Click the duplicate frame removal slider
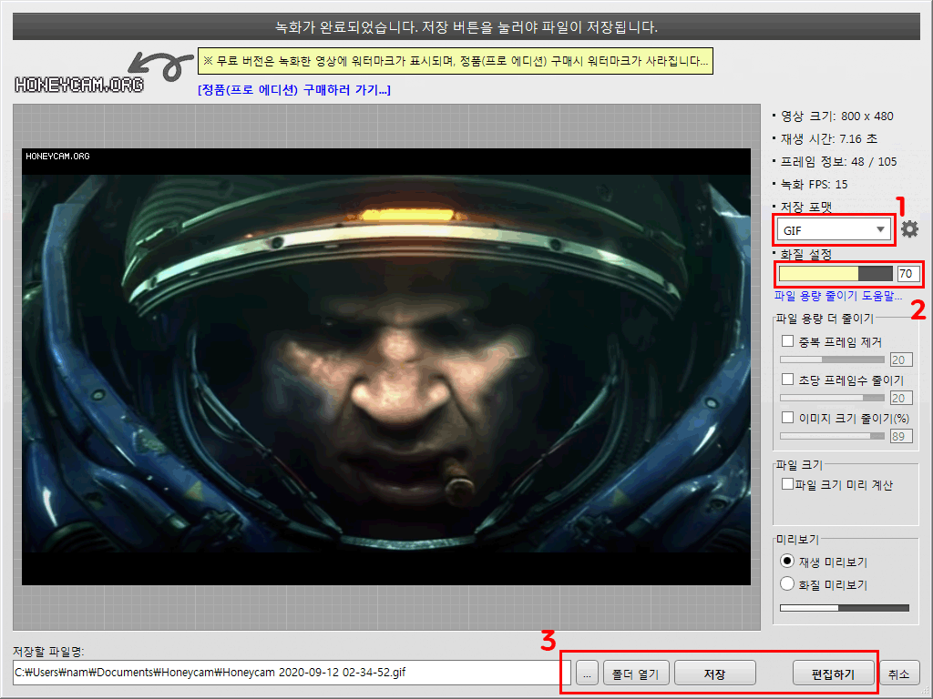The width and height of the screenshot is (933, 699). click(x=832, y=360)
